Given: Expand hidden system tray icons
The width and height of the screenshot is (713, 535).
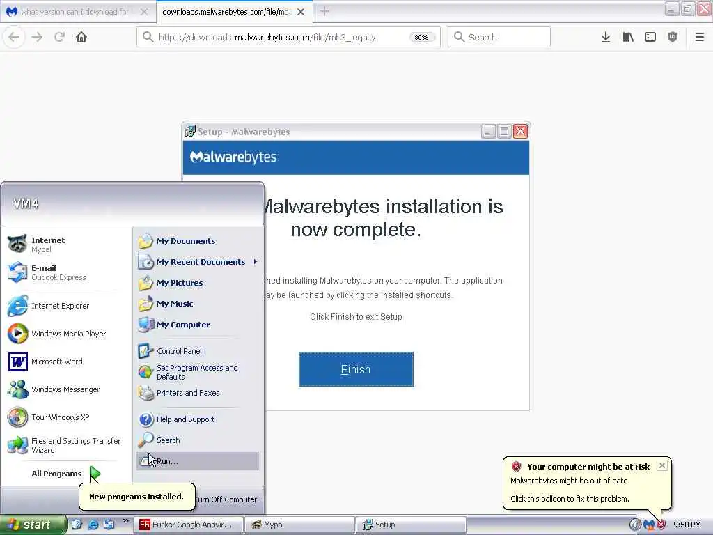Looking at the screenshot, I should pos(634,525).
